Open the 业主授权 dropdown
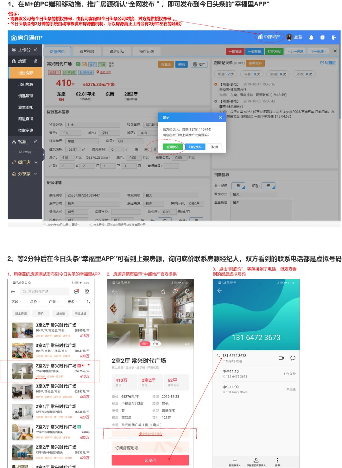Viewport: 342px width, 468px height. coord(238,186)
